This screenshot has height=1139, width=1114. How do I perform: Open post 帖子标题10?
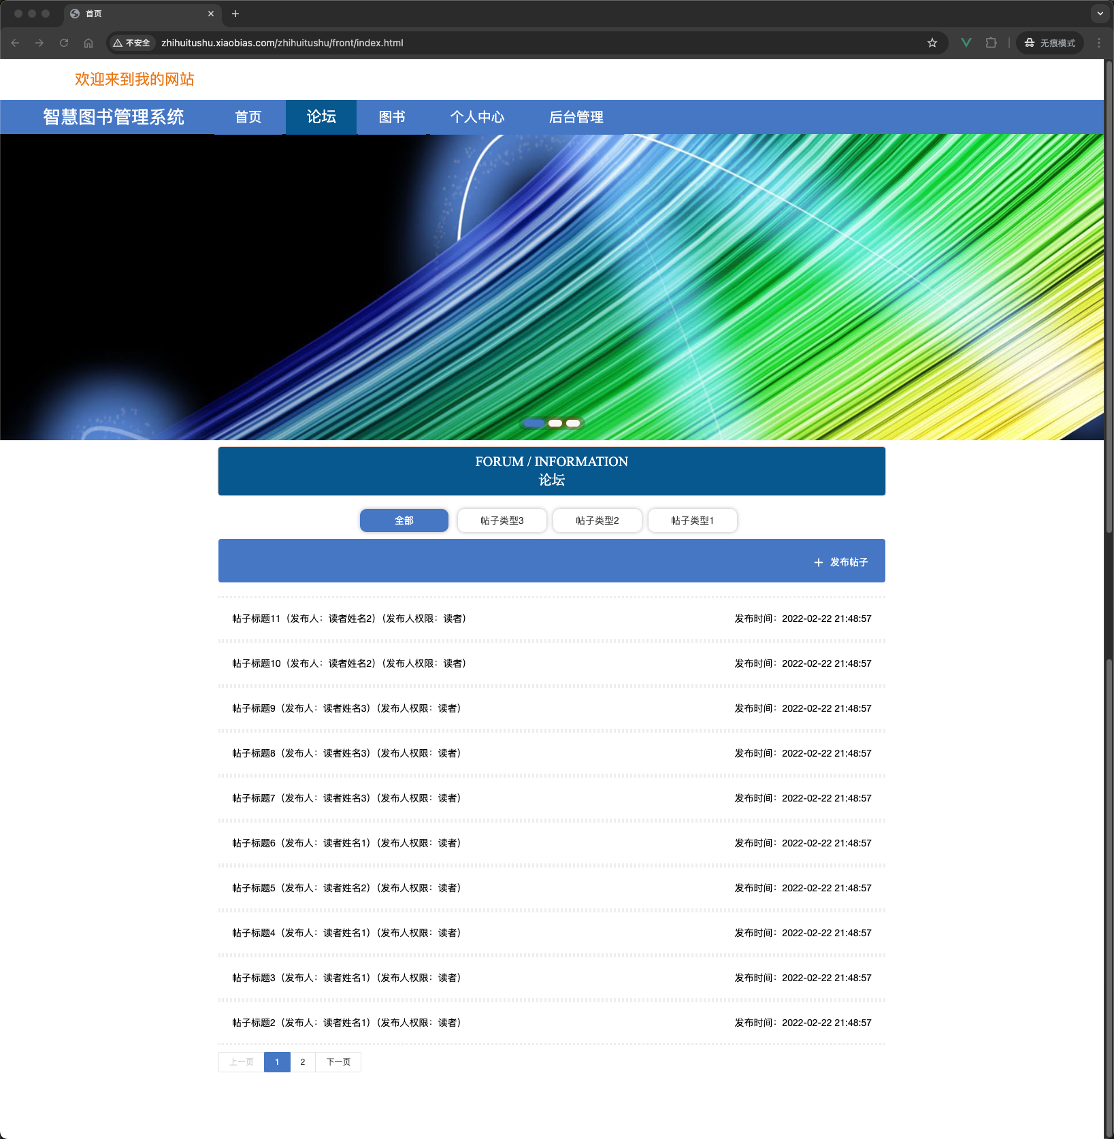tap(552, 663)
